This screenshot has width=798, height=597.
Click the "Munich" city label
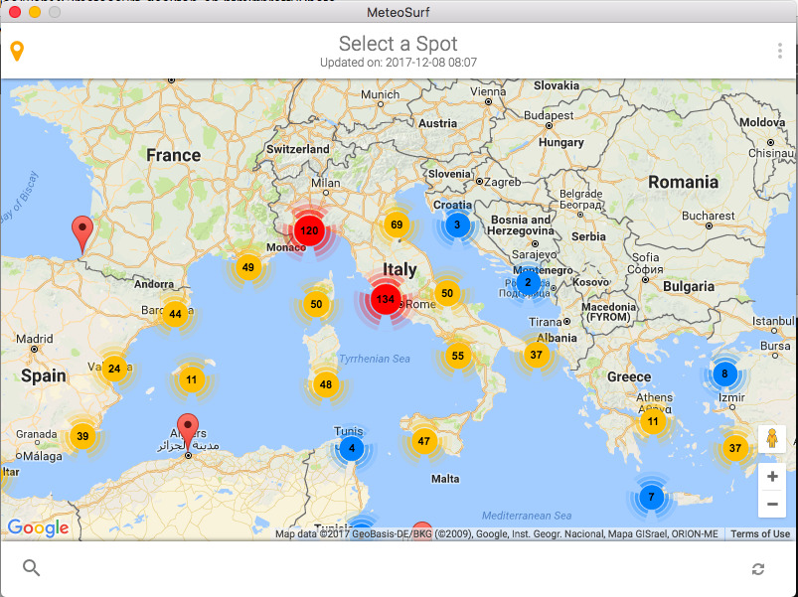click(x=381, y=94)
